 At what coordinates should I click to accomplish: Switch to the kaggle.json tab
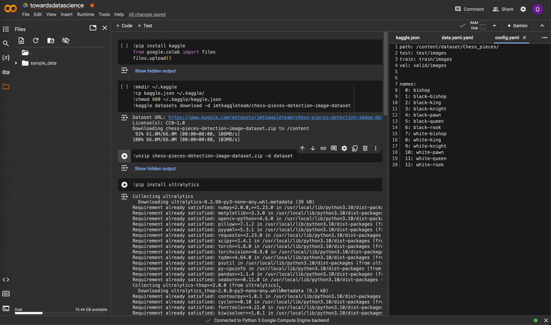pos(407,37)
